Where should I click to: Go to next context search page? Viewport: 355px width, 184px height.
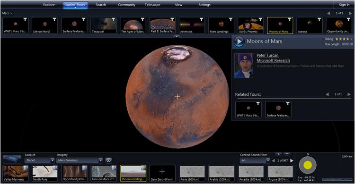click(x=292, y=160)
